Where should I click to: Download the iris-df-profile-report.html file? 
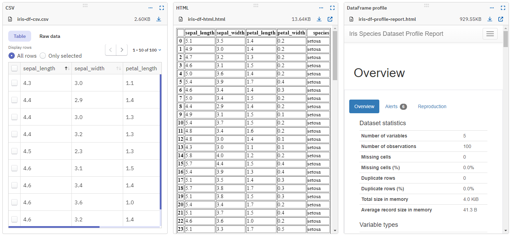[490, 19]
